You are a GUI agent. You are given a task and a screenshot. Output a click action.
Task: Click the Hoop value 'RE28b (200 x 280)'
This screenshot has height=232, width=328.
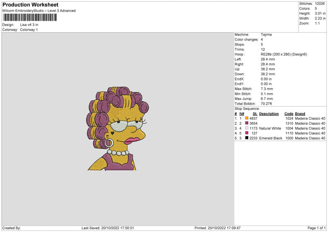pos(276,54)
